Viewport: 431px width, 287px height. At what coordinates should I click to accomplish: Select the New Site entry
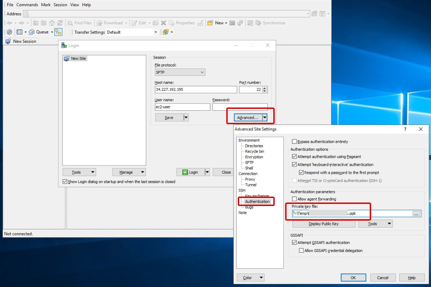click(x=75, y=58)
